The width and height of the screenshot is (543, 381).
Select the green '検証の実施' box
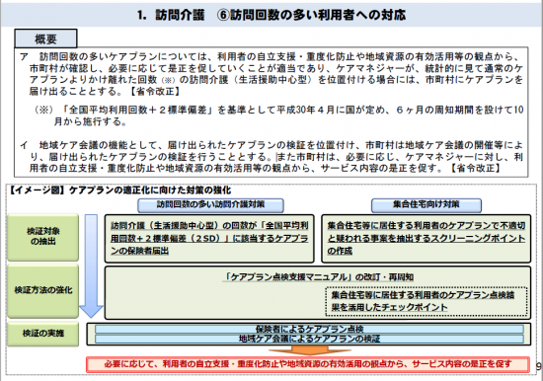42,334
